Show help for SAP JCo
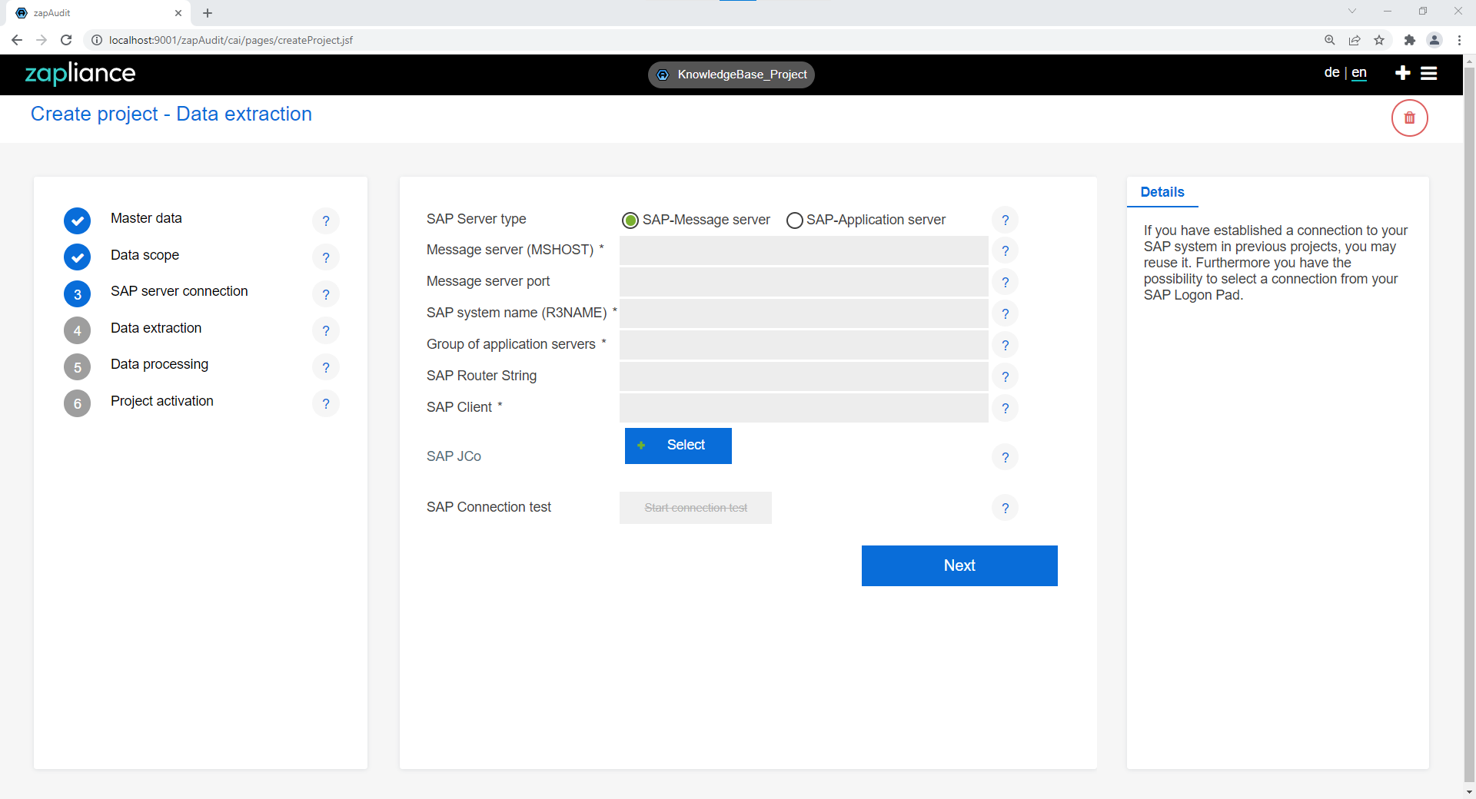The width and height of the screenshot is (1476, 799). pyautogui.click(x=1005, y=457)
